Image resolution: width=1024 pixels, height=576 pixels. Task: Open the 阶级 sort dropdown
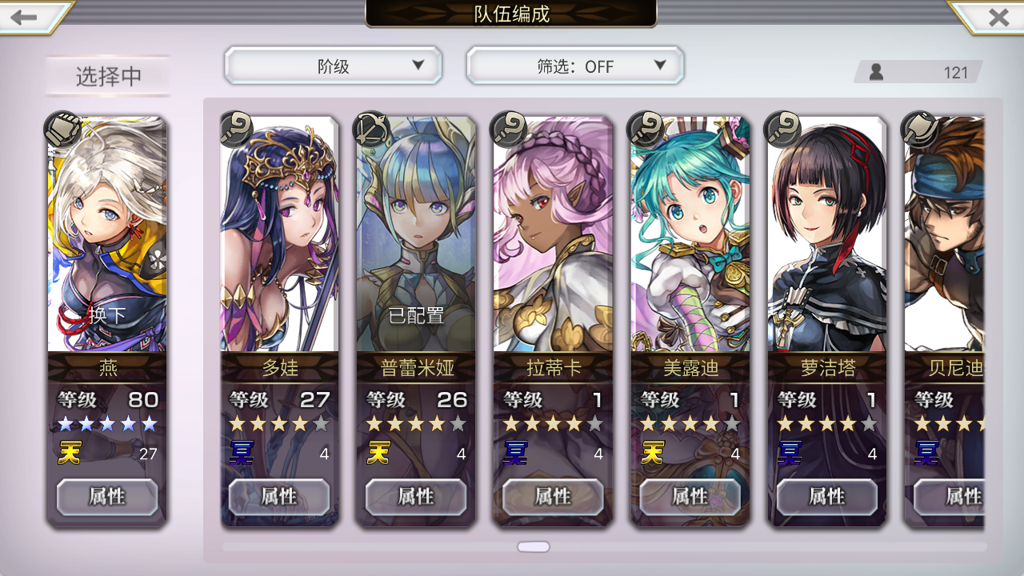click(333, 66)
